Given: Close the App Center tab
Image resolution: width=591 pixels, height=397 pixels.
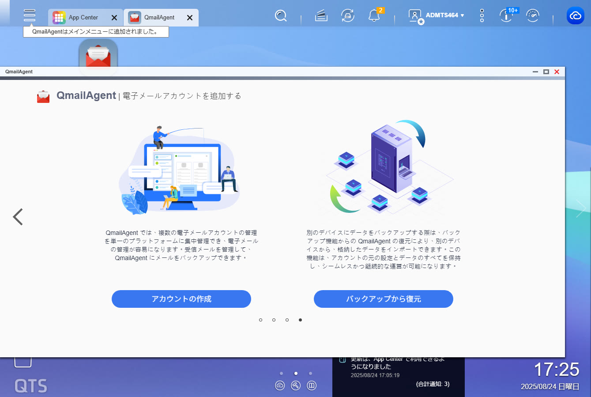Looking at the screenshot, I should (x=114, y=18).
